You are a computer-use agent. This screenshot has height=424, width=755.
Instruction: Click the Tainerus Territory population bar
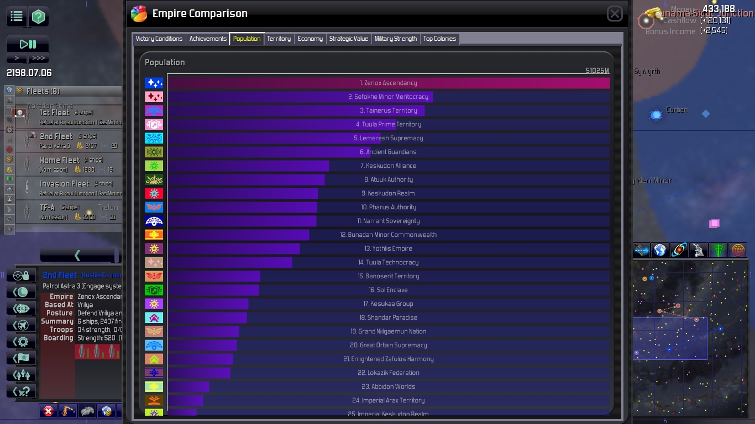pos(389,110)
